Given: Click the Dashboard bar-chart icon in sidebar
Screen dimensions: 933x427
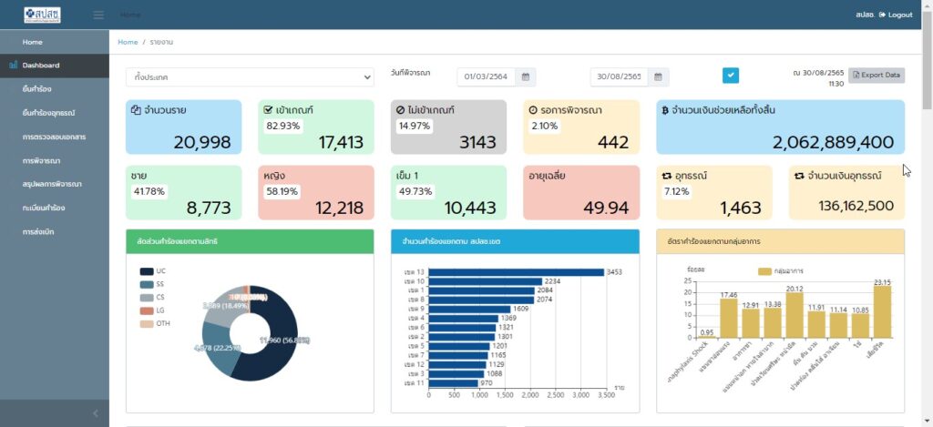Looking at the screenshot, I should 14,66.
